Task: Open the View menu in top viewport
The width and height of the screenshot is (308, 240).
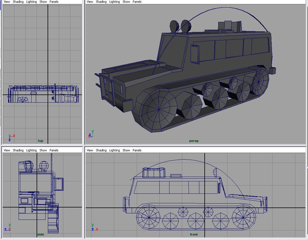Action: pyautogui.click(x=7, y=2)
